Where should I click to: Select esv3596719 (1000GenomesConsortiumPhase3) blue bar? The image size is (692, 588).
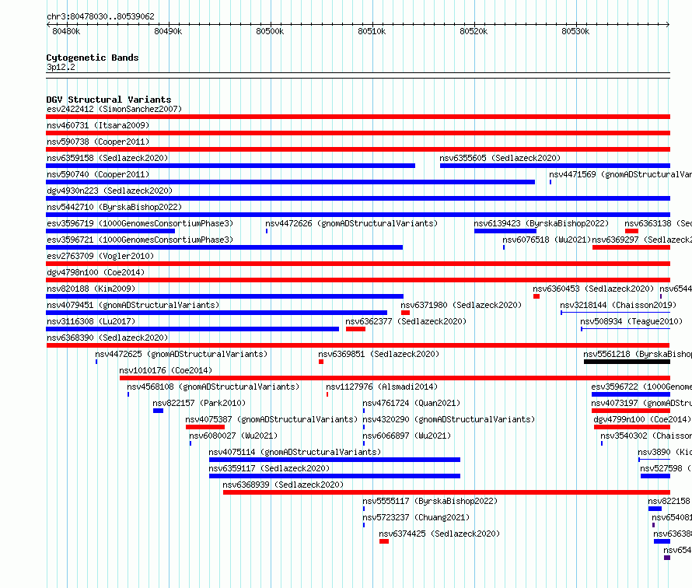coord(110,231)
